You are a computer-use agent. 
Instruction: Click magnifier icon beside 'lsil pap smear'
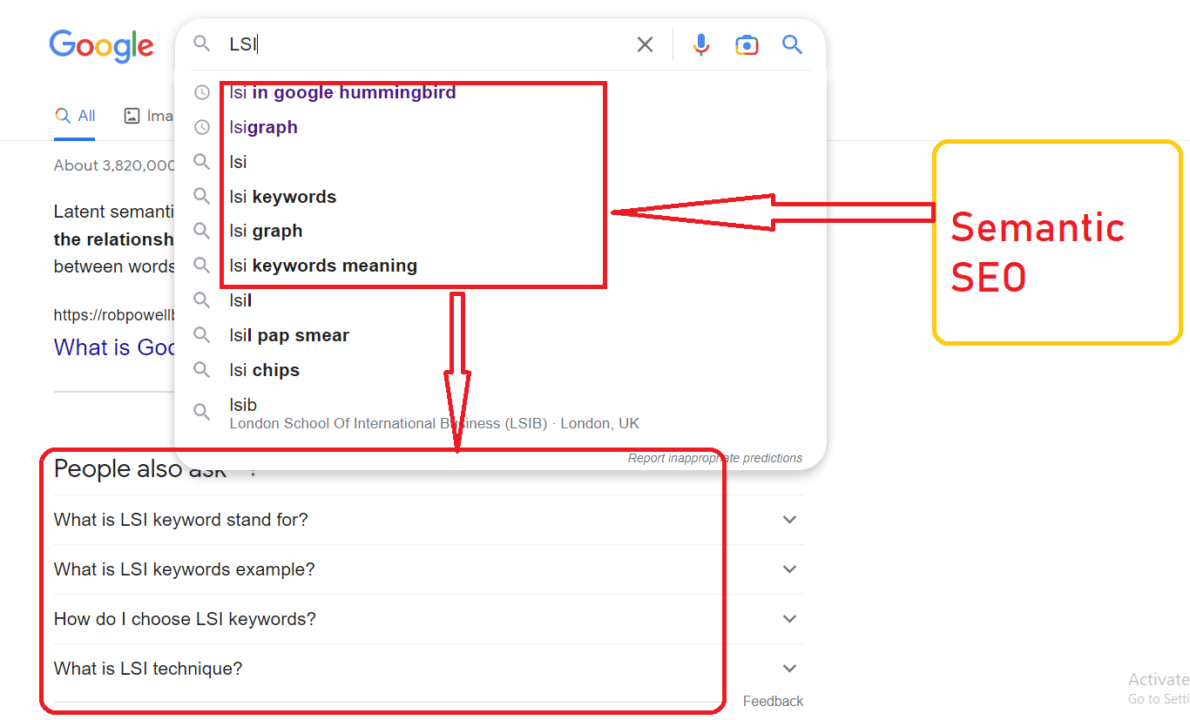[202, 335]
